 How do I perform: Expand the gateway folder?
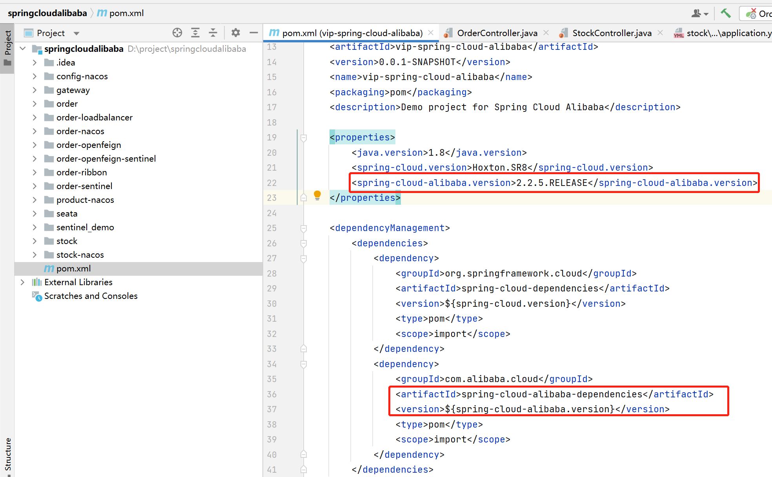tap(35, 90)
